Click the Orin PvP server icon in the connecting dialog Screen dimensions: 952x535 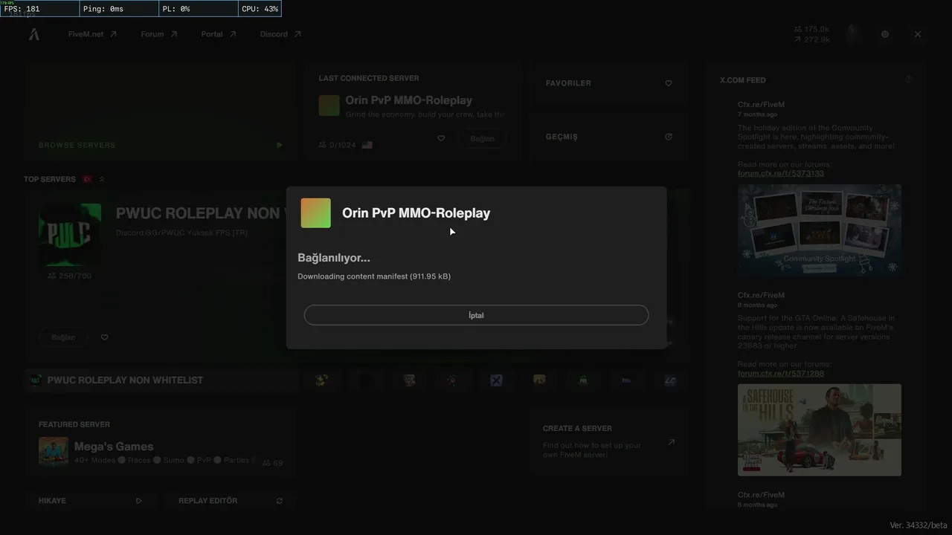[x=315, y=213]
